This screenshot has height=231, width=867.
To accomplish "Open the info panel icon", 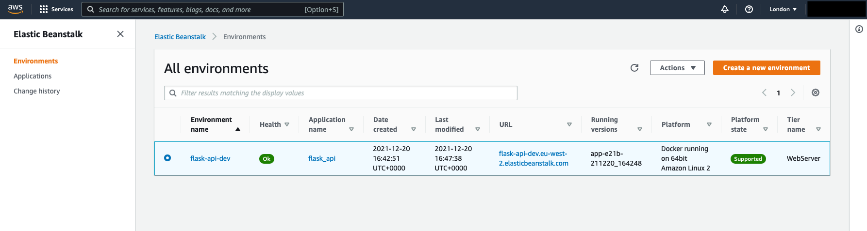I will [x=859, y=29].
